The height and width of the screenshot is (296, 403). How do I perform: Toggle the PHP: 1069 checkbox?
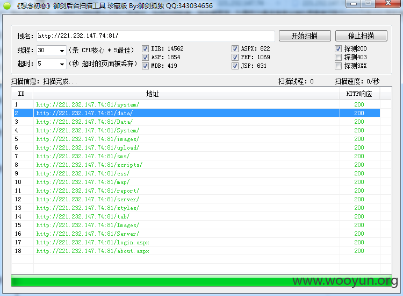(x=235, y=57)
